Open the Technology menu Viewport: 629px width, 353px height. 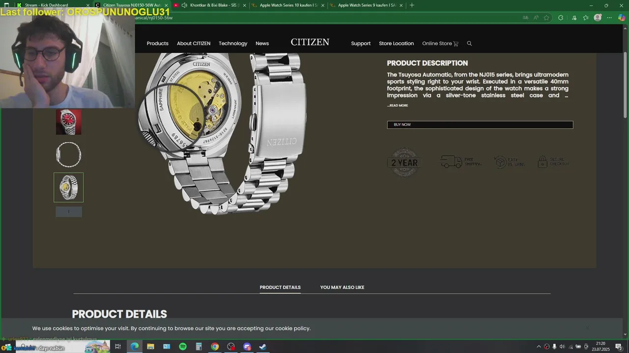[x=233, y=44]
